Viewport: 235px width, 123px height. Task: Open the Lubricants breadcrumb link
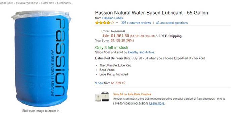(x=64, y=3)
